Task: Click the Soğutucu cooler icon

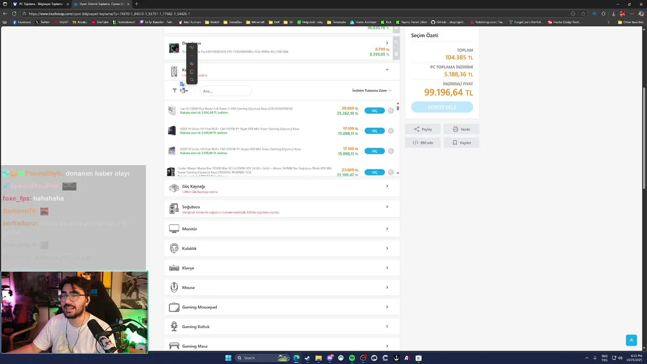Action: (174, 208)
